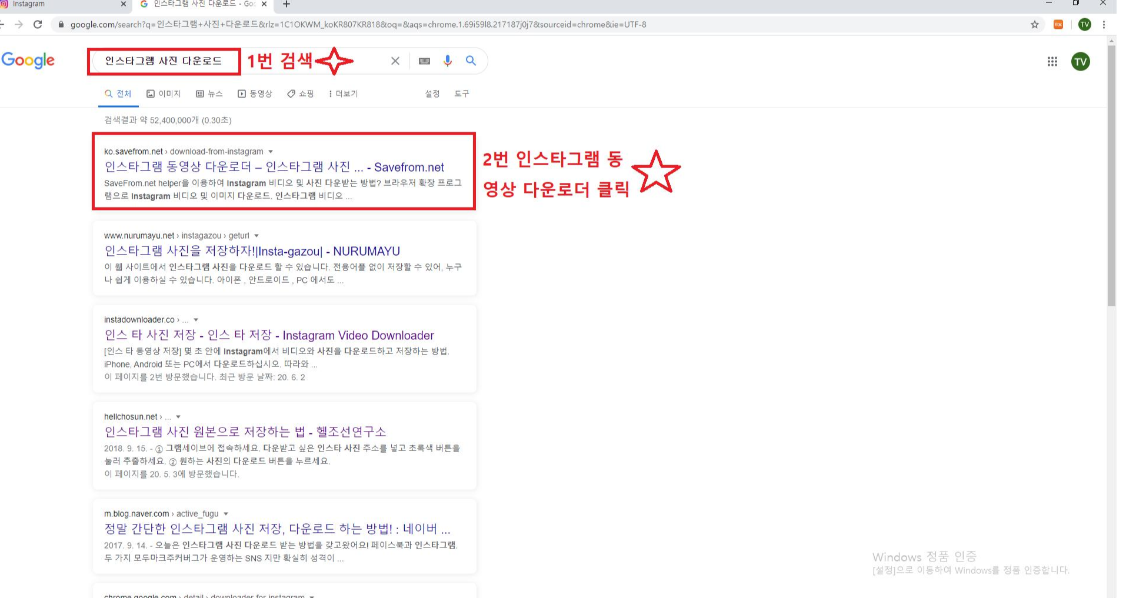Close the Google search results tab
Viewport: 1126px width, 598px height.
[x=264, y=4]
